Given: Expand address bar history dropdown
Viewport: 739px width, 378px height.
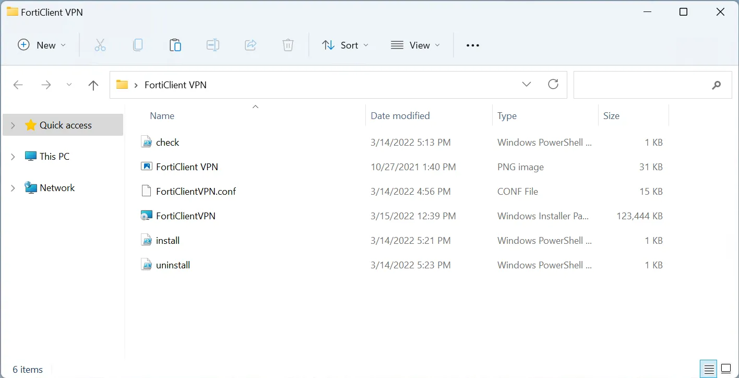Looking at the screenshot, I should tap(527, 84).
